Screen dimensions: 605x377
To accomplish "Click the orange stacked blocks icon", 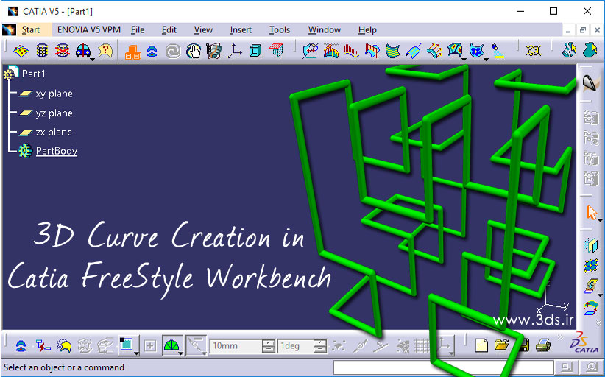I will tap(132, 52).
